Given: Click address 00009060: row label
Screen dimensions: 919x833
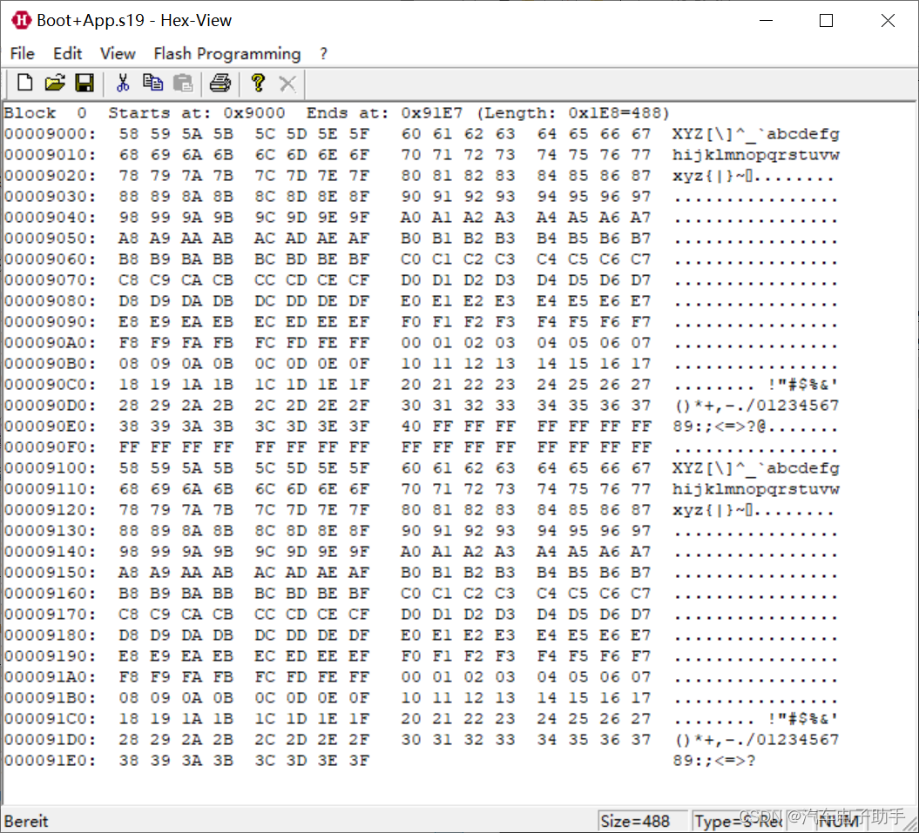Looking at the screenshot, I should coord(50,259).
